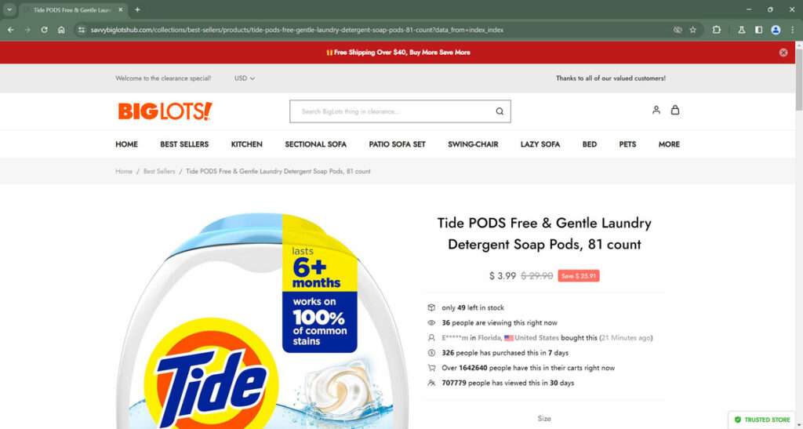Click the search BigLots input field
The width and height of the screenshot is (803, 429).
(392, 111)
